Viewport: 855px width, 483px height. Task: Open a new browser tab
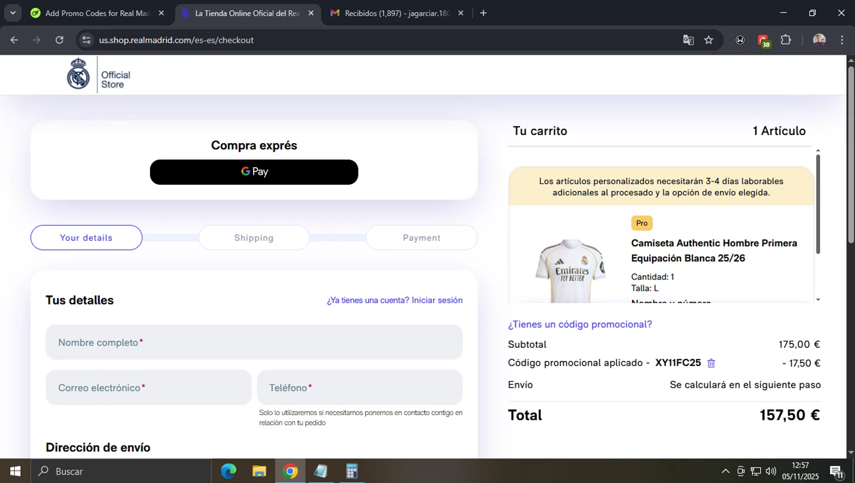(x=483, y=13)
